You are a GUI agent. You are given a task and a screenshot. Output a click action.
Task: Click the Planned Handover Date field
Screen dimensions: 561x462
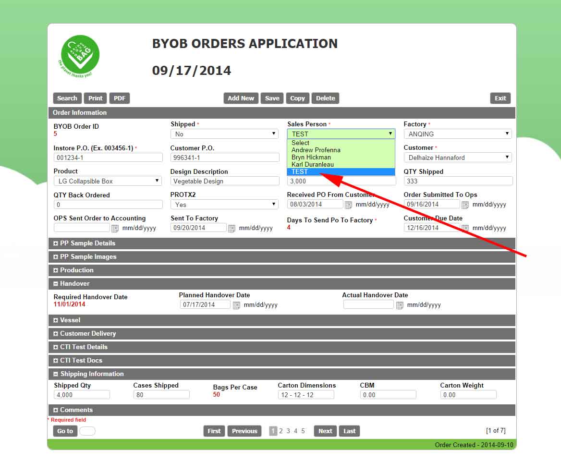pos(205,305)
